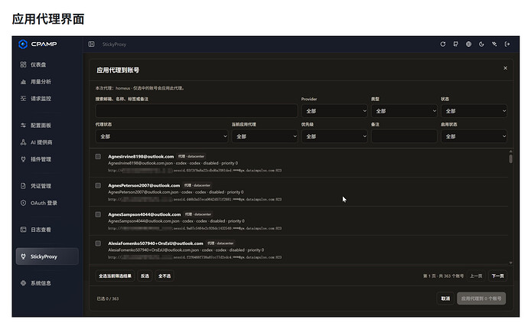
Task: Click the refresh icon in top bar
Action: coord(443,44)
